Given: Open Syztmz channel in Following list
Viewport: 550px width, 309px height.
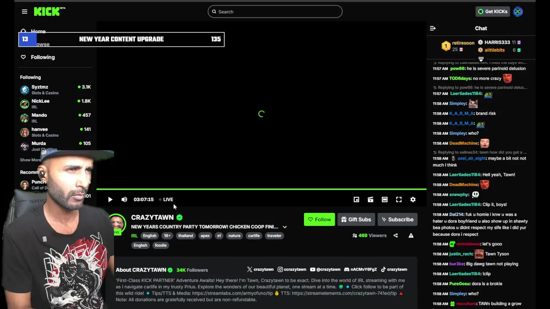Looking at the screenshot, I should pos(55,89).
